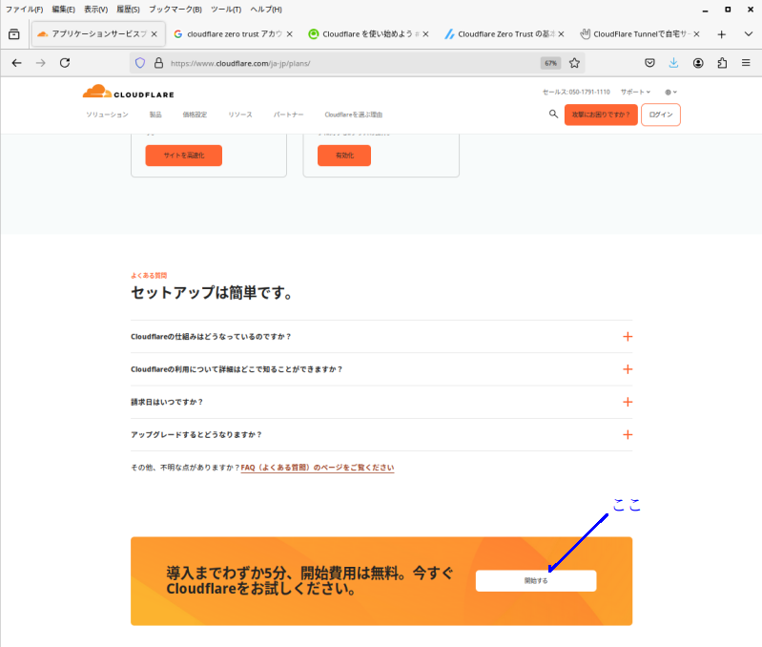Open the 表示(V) menu
The image size is (762, 647).
pos(95,10)
